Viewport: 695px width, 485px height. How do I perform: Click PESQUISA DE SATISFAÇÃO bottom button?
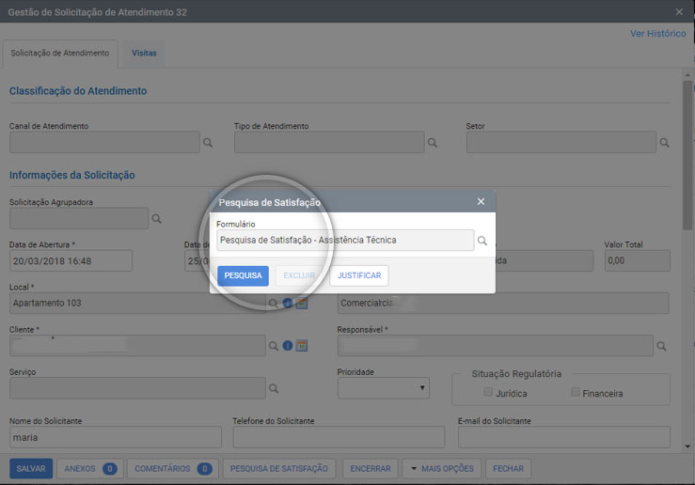279,469
